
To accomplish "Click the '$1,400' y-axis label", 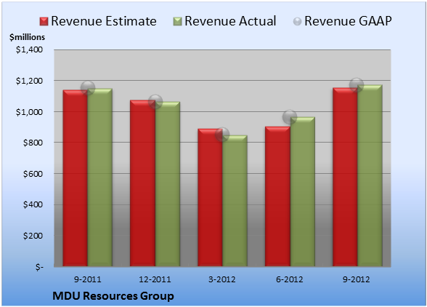I will 29,49.
